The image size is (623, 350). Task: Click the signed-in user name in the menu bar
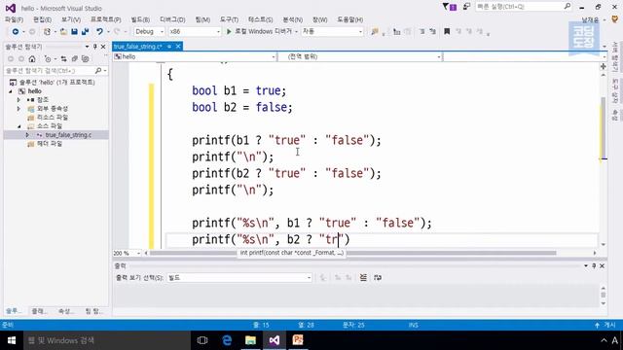(x=590, y=19)
